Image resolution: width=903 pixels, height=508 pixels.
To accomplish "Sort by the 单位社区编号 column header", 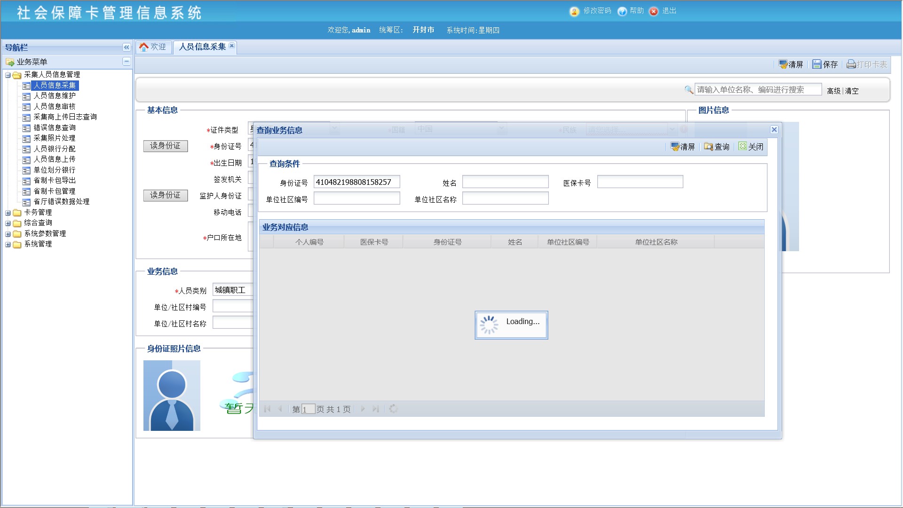I will [568, 242].
